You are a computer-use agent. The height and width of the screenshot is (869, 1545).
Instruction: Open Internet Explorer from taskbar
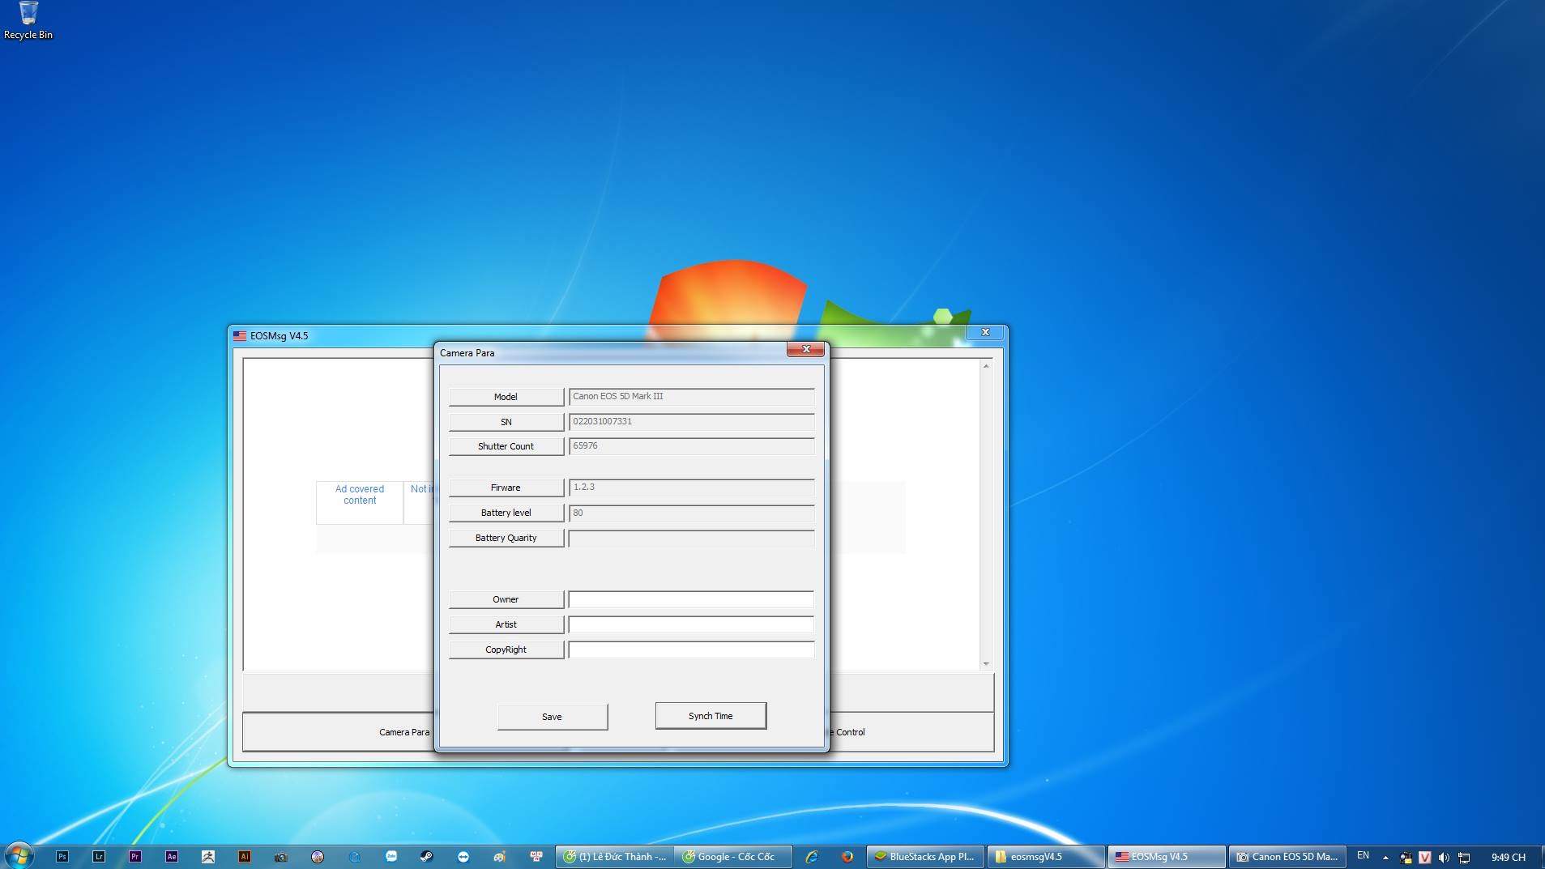click(811, 856)
